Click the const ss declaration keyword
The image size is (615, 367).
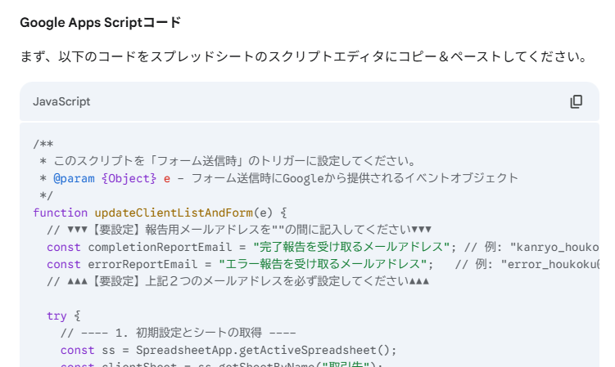77,350
